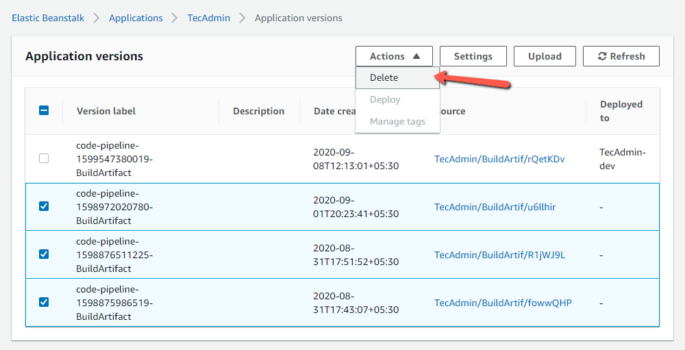The width and height of the screenshot is (685, 350).
Task: Uncheck the code-pipeline-1598972020780 row checkbox
Action: [x=44, y=206]
